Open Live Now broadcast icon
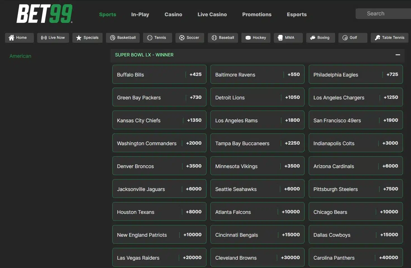Viewport: 411px width, 268px height. (44, 38)
